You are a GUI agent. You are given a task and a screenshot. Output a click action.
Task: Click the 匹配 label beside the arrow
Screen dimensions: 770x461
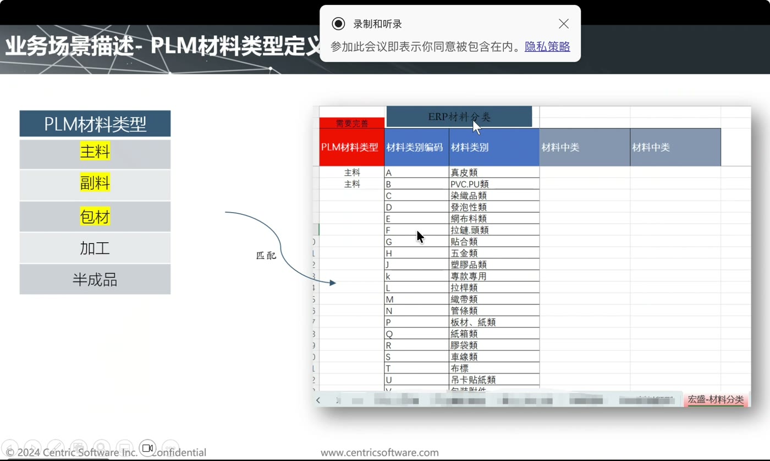point(267,256)
